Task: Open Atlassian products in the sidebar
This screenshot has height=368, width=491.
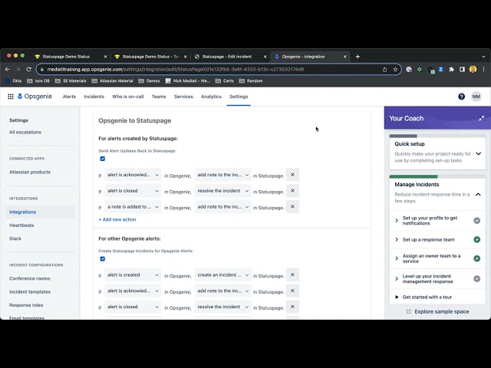Action: click(30, 172)
